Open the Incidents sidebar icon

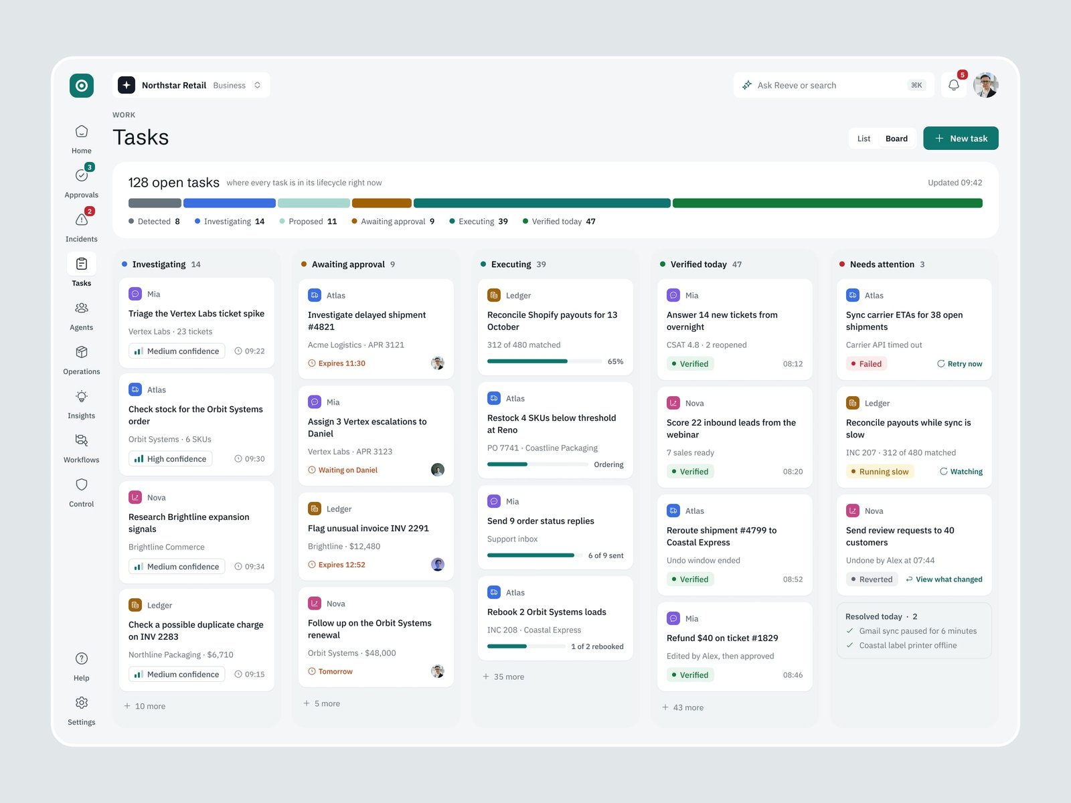tap(82, 219)
